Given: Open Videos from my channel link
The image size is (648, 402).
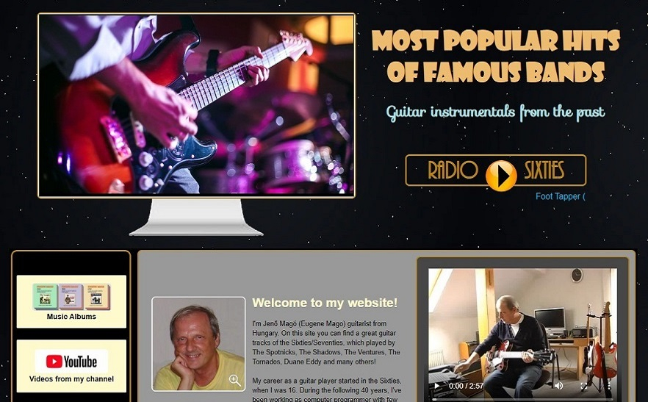Looking at the screenshot, I should [71, 378].
